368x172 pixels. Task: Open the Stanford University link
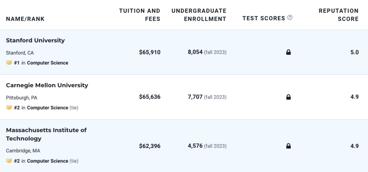[x=35, y=41]
